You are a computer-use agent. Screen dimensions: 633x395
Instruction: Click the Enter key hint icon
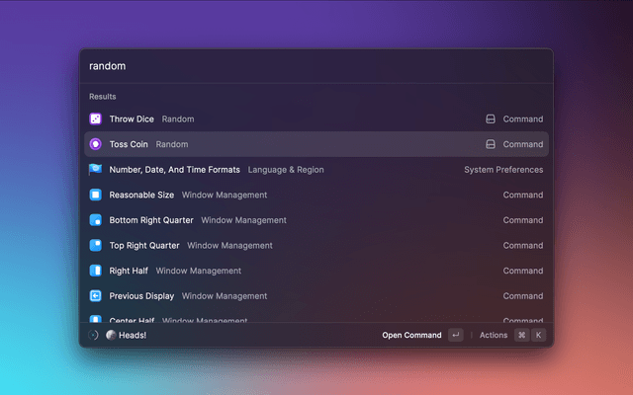455,335
